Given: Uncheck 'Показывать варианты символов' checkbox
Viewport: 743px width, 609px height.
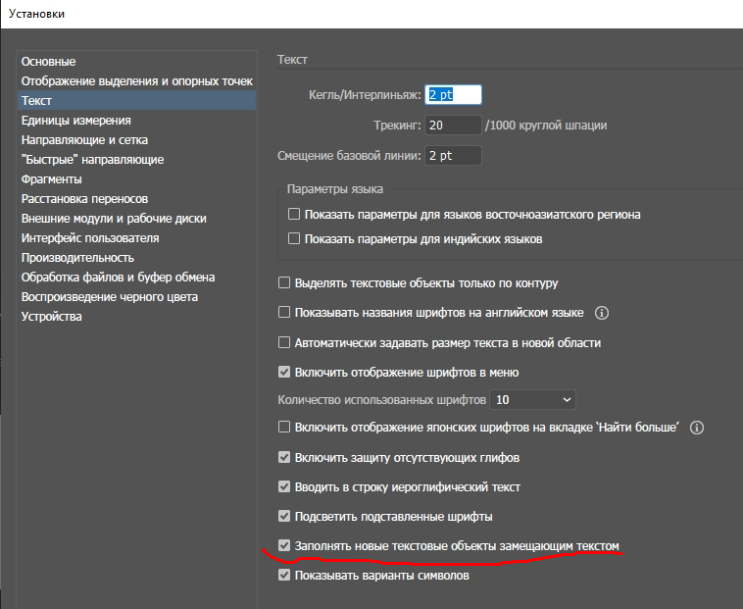Looking at the screenshot, I should click(285, 576).
